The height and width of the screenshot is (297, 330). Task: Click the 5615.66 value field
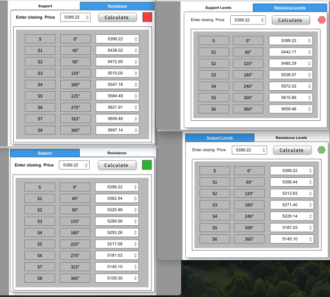pyautogui.click(x=290, y=98)
